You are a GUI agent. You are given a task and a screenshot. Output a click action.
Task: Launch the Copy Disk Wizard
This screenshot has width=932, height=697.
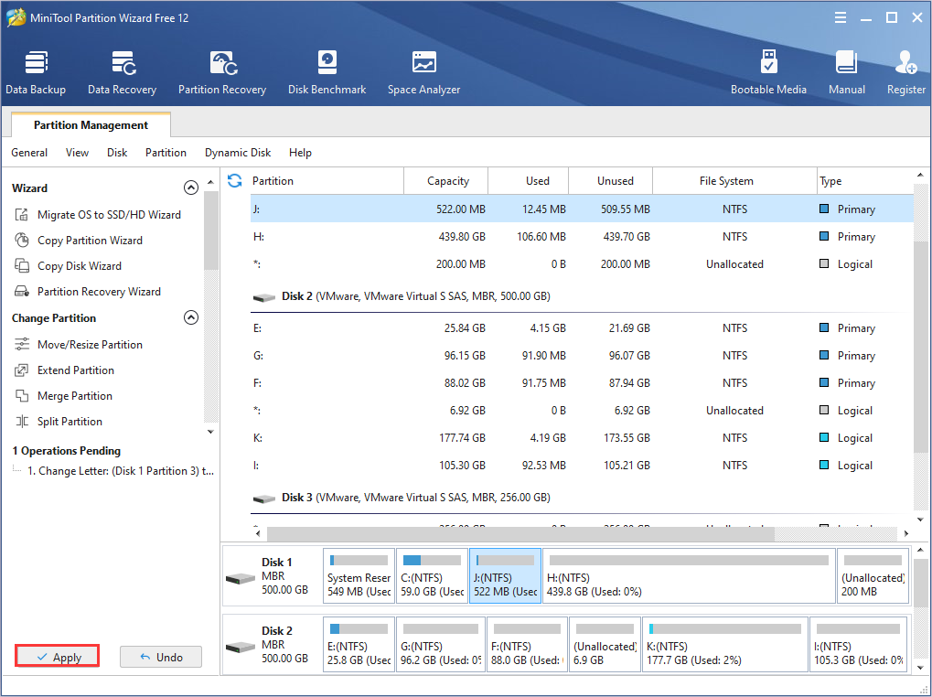[x=79, y=265]
